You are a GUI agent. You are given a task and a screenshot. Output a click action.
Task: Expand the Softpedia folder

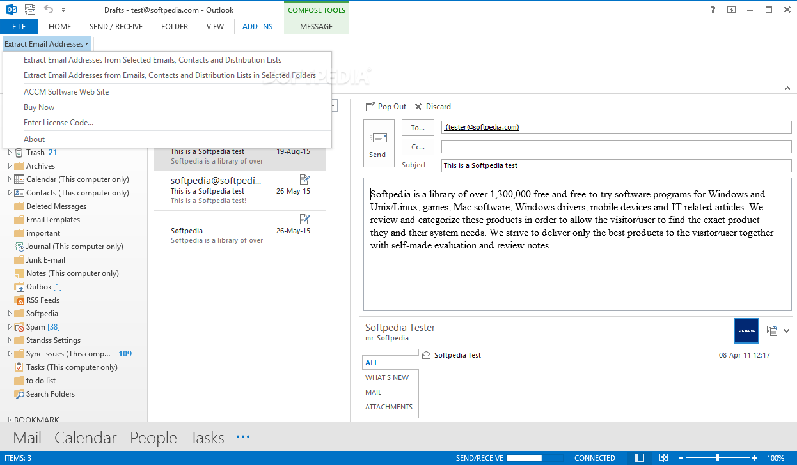pos(10,314)
